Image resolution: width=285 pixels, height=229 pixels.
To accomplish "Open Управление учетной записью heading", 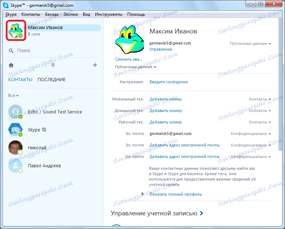I will 154,213.
